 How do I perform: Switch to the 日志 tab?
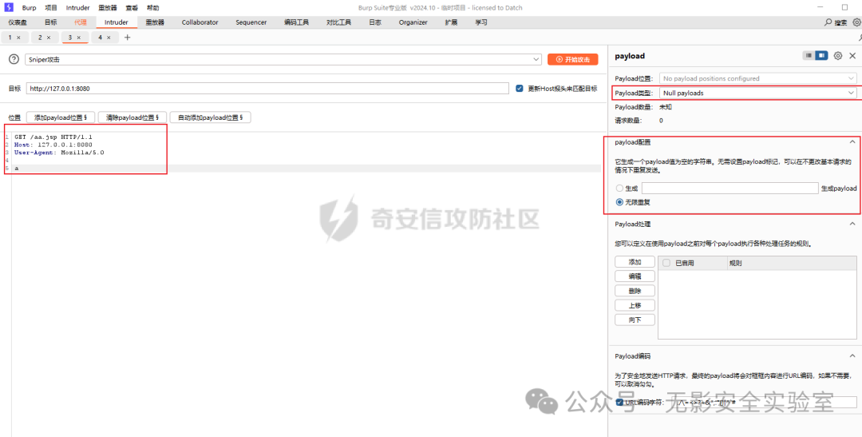pyautogui.click(x=375, y=22)
